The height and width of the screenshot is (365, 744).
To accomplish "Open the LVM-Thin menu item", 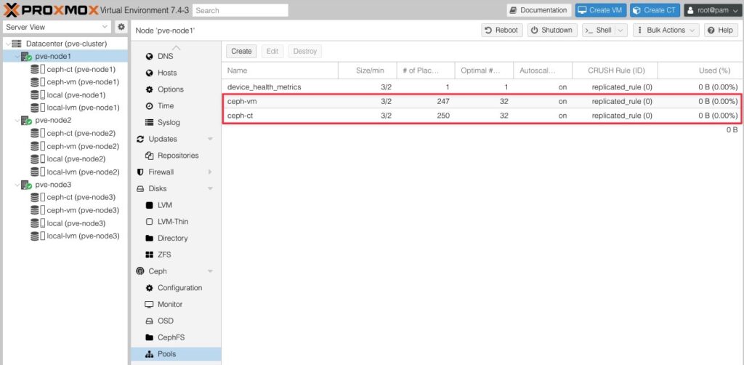I will point(176,222).
